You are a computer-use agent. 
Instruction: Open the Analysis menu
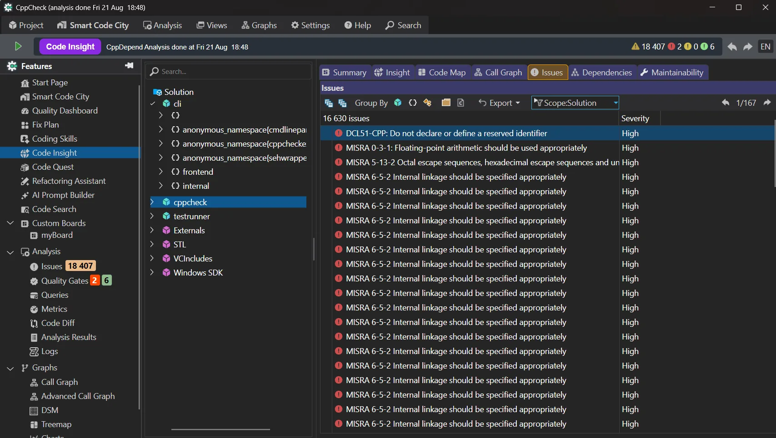click(x=162, y=25)
